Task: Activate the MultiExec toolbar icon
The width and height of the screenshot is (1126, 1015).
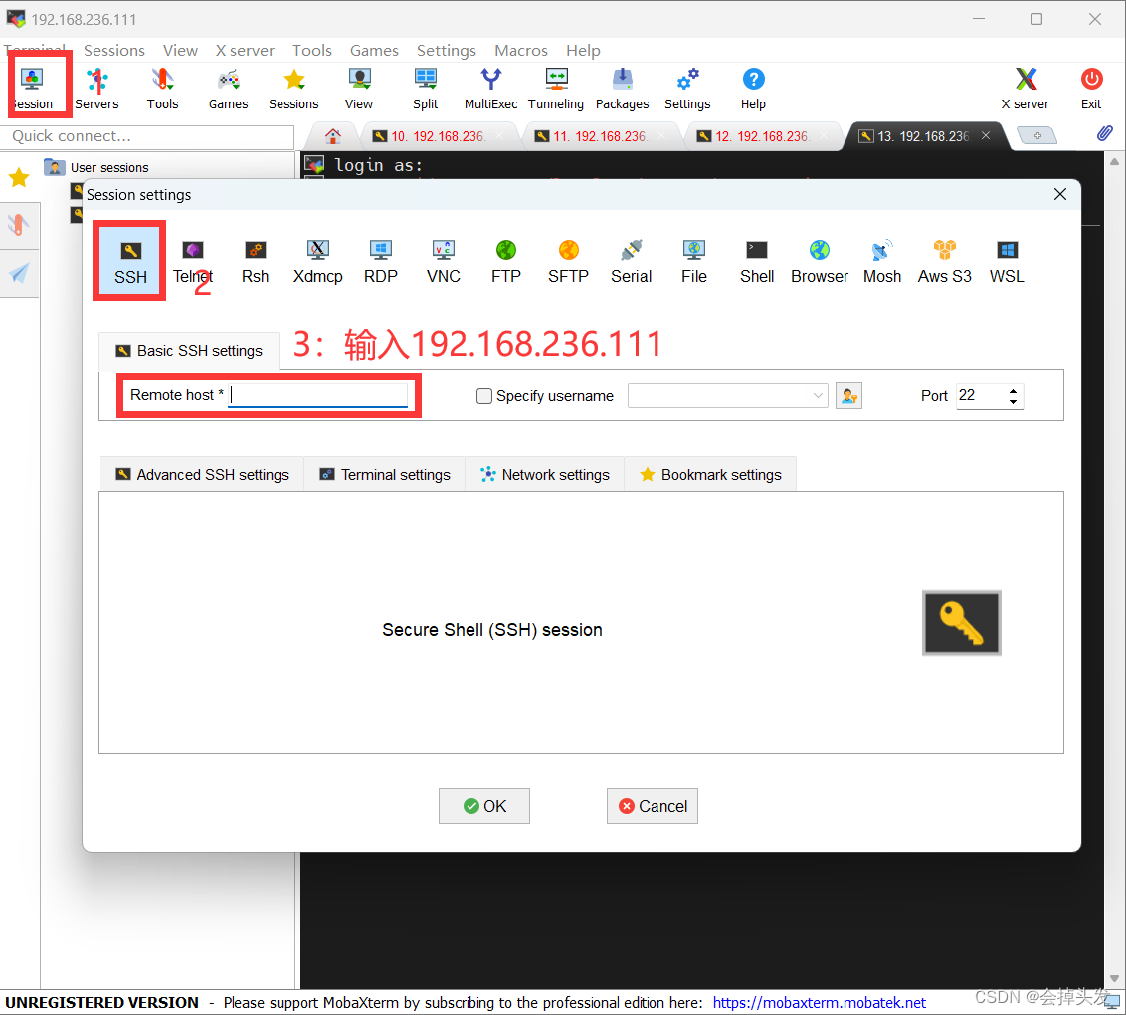Action: [x=491, y=90]
